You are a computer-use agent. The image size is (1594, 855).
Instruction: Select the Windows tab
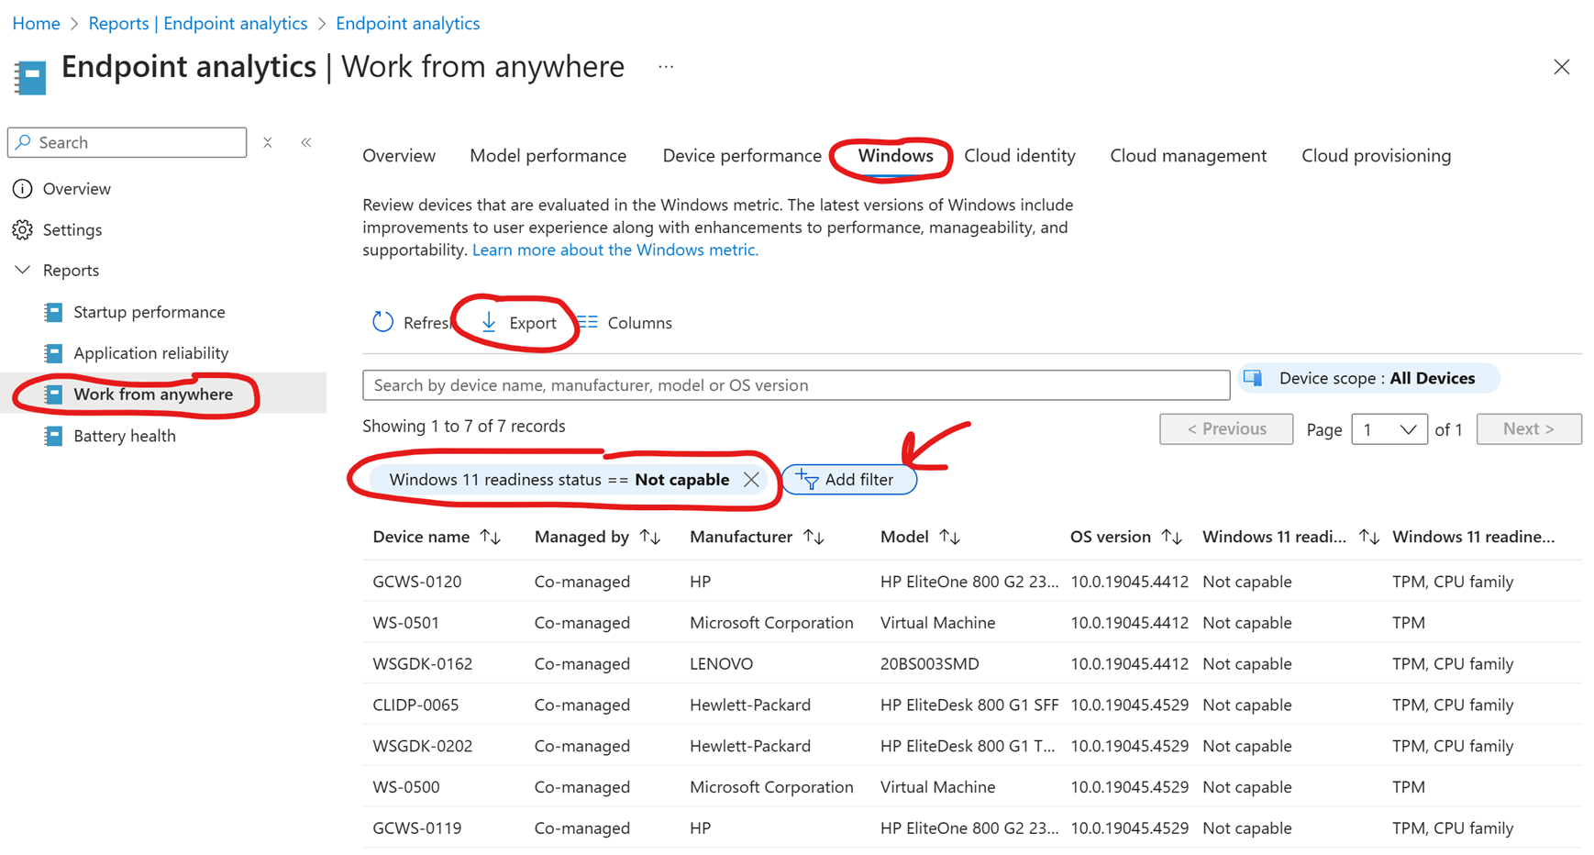pyautogui.click(x=895, y=156)
